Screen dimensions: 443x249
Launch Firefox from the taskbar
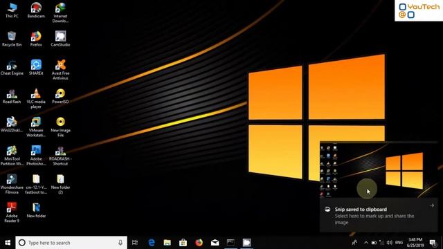[x=199, y=243]
